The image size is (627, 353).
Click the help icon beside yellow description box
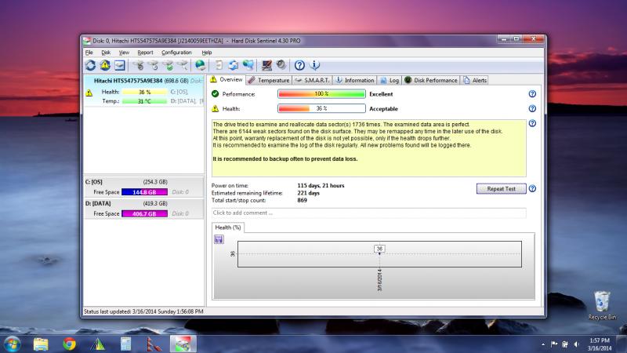(x=532, y=123)
